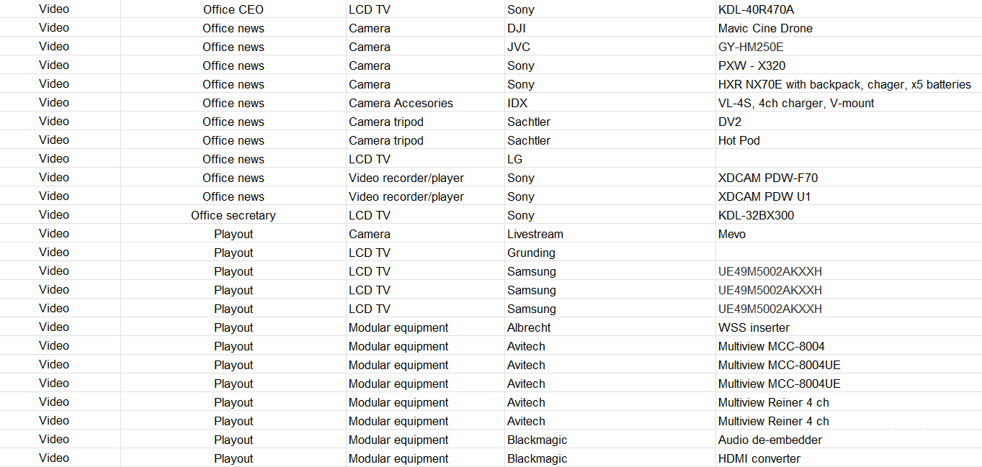The image size is (982, 467).
Task: Select the Office CEO cell
Action: 233,9
